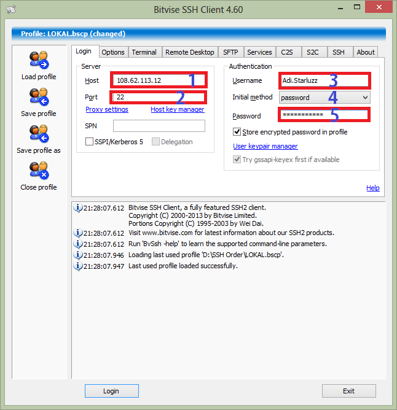Click the Login button
Viewport: 397px width, 410px height.
click(112, 391)
